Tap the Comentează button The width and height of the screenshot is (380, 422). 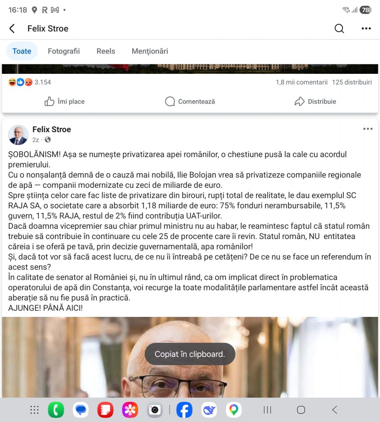pyautogui.click(x=190, y=101)
